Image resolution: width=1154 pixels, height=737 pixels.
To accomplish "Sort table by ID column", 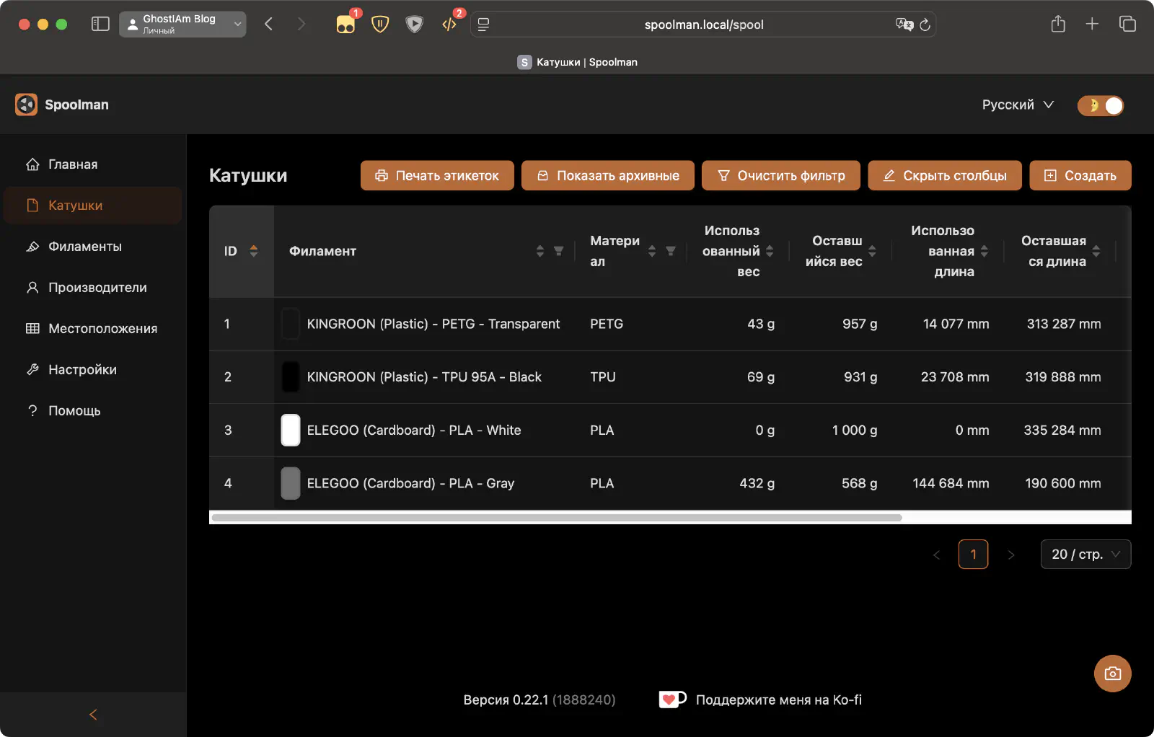I will (x=254, y=251).
